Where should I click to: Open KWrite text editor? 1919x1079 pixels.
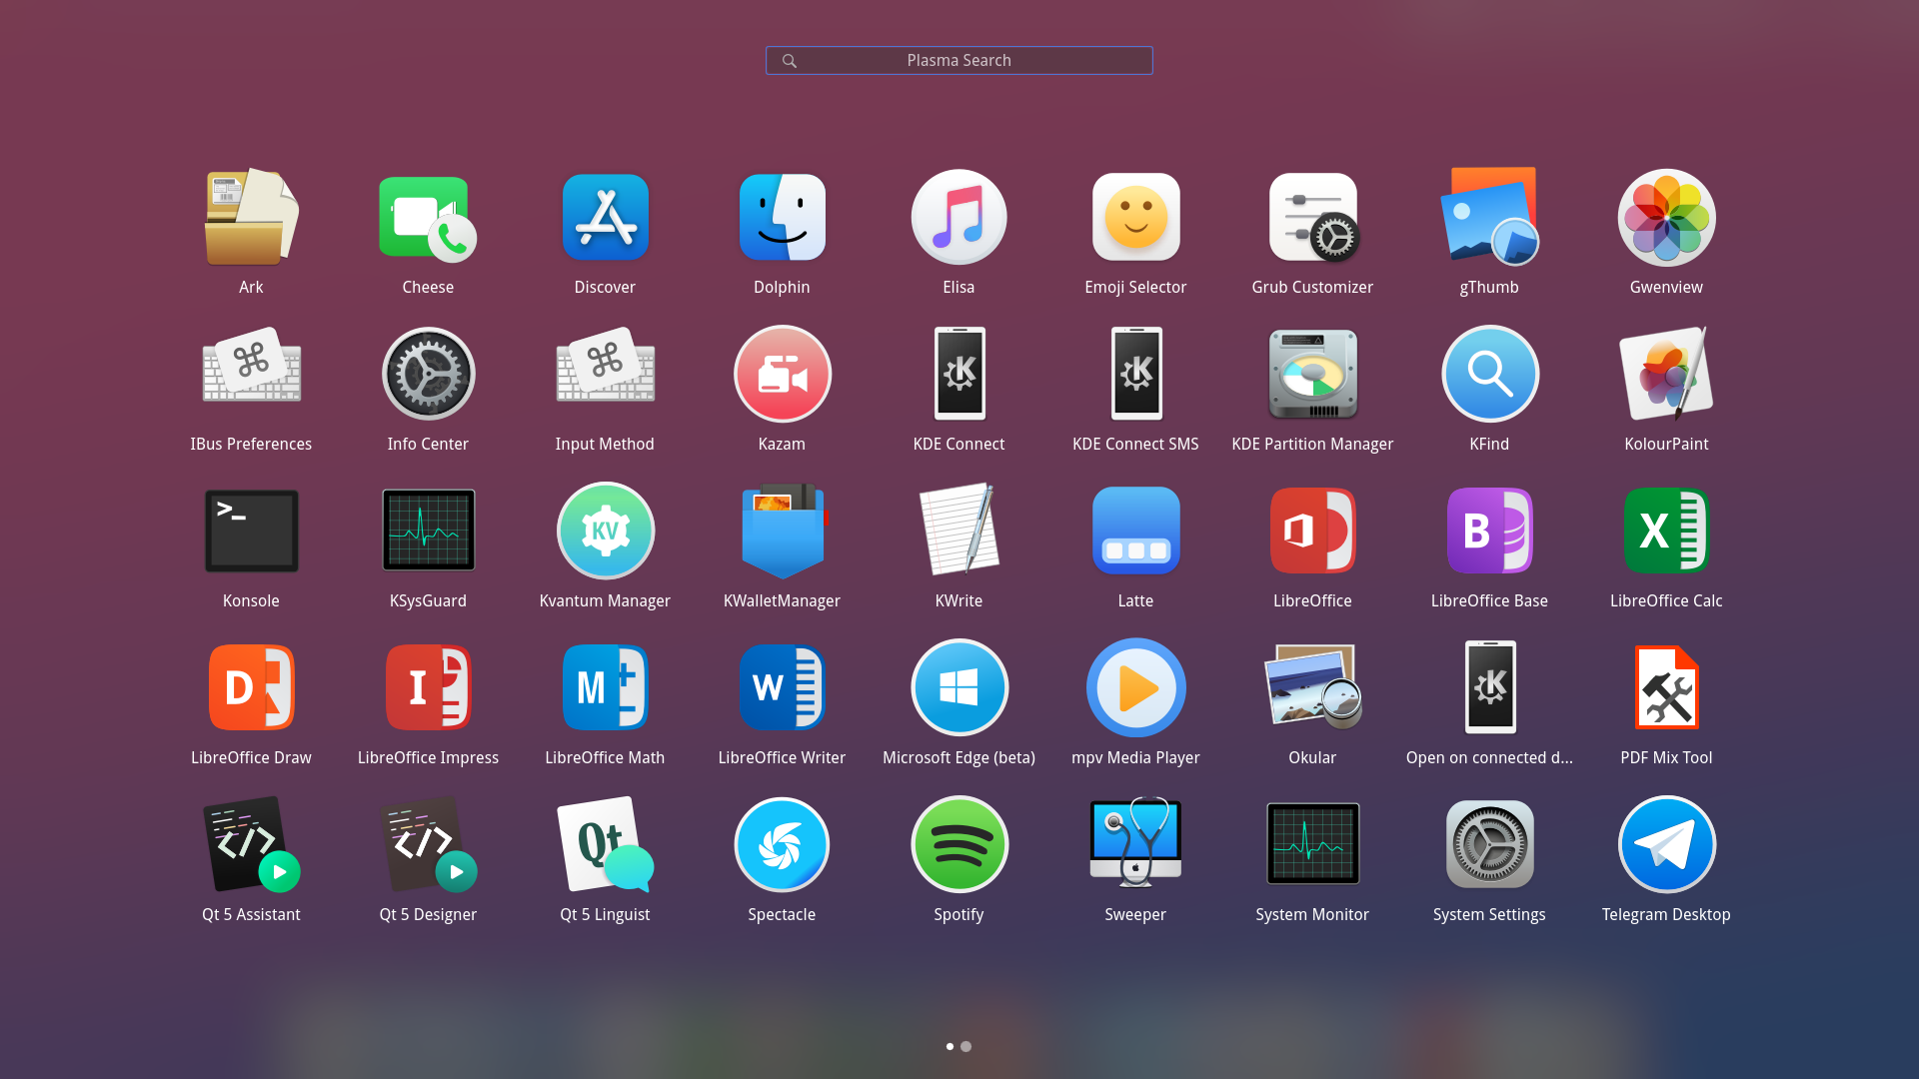point(959,531)
